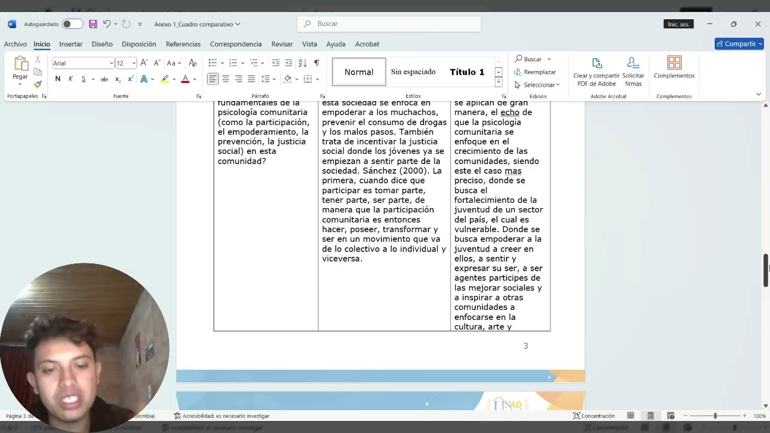Screen dimensions: 770x433
Task: Switch to web layout view icon
Action: [x=670, y=416]
